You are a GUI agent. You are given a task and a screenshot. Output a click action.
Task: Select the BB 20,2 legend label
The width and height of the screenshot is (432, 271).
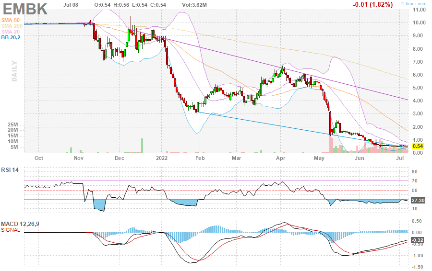click(11, 37)
